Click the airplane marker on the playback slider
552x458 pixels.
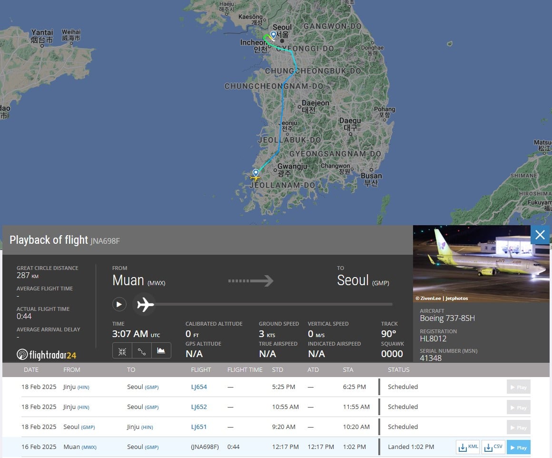145,304
